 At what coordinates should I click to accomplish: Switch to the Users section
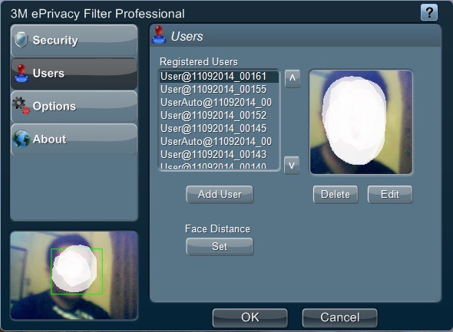[x=74, y=74]
